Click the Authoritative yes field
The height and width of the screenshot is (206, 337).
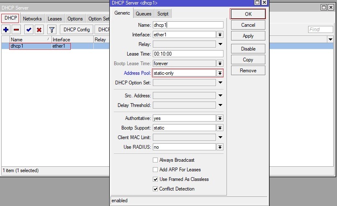coord(184,118)
